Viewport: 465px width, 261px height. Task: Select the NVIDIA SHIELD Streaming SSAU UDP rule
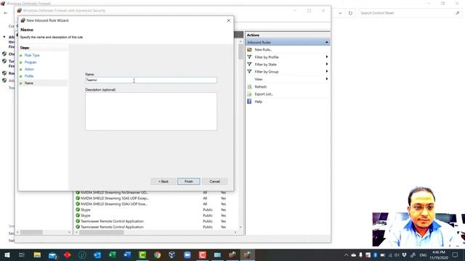[114, 204]
